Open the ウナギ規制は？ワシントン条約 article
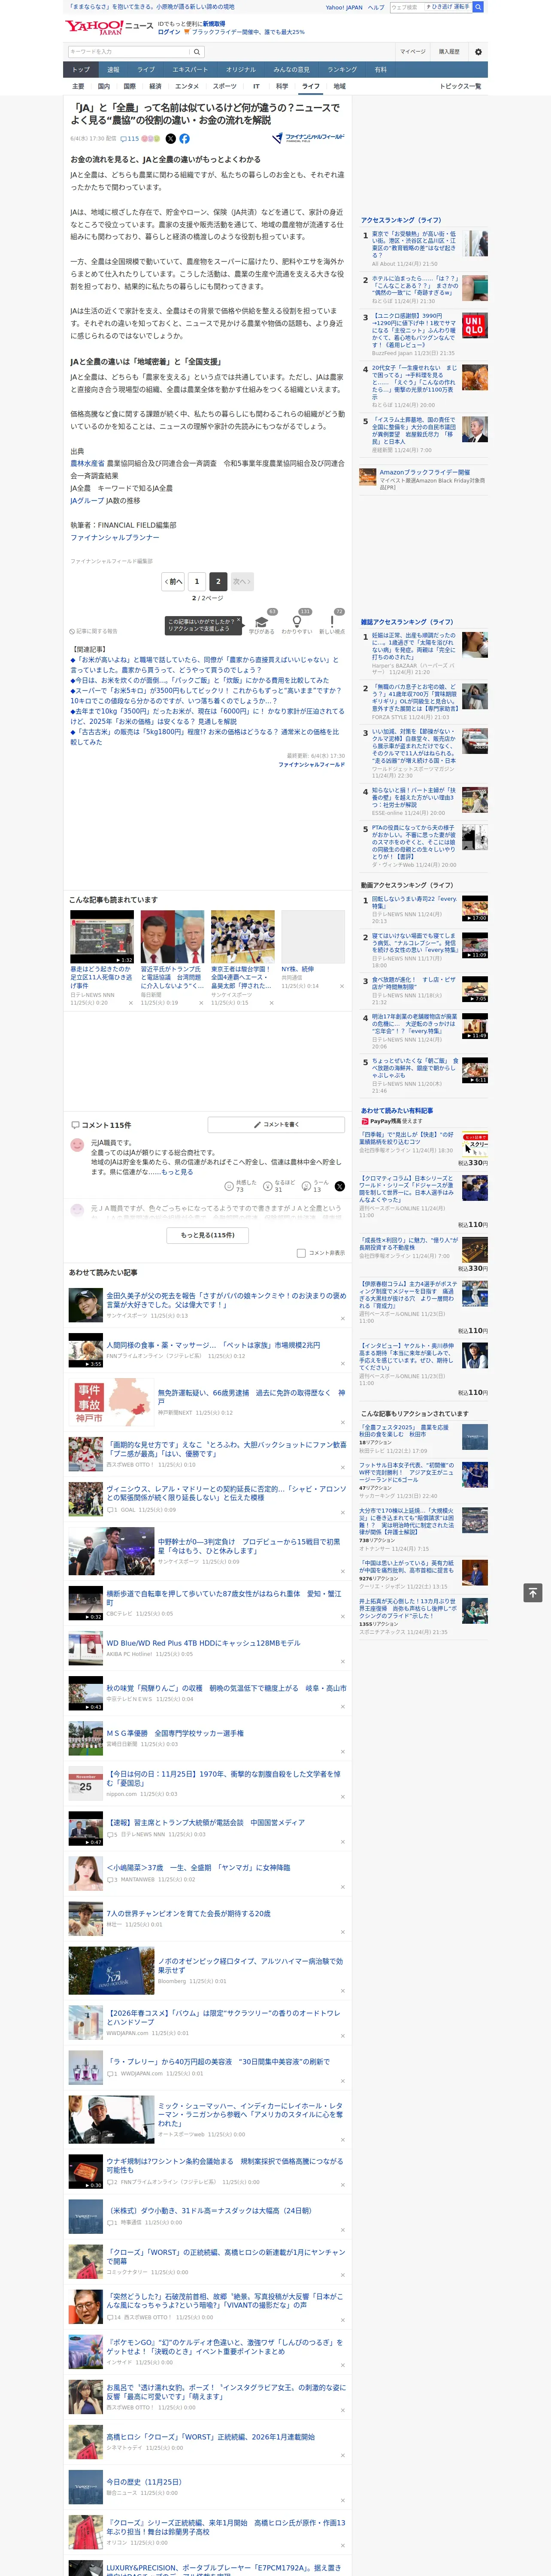The height and width of the screenshot is (2576, 551). 224,2165
